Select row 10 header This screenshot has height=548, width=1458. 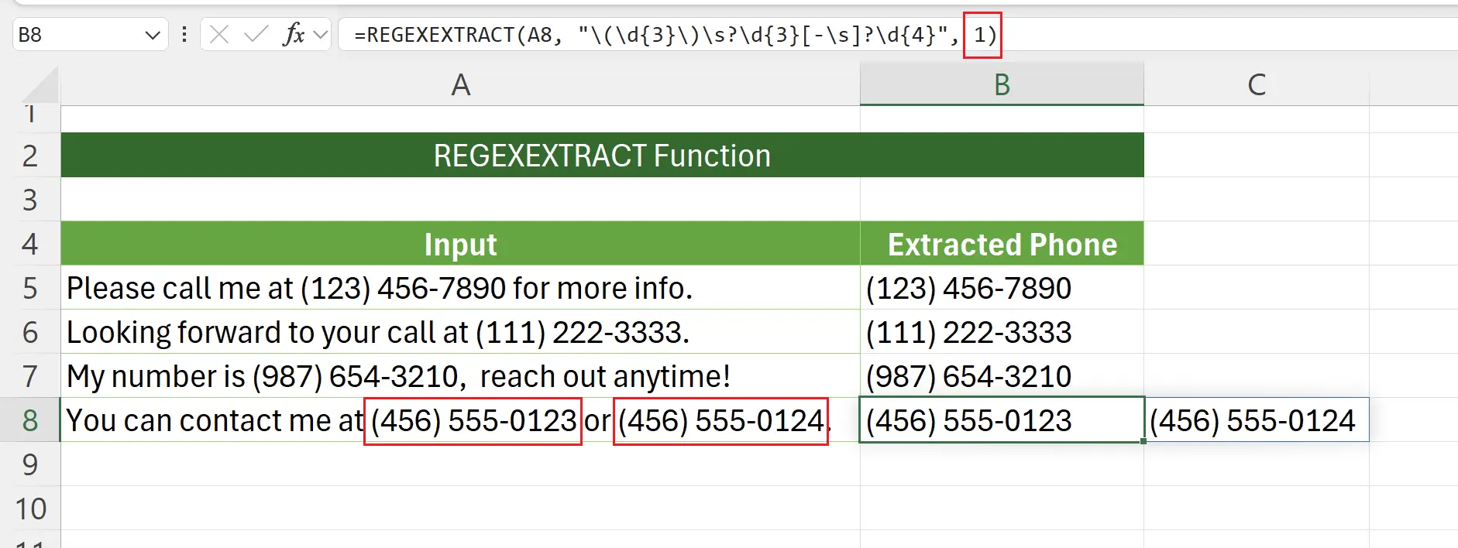30,509
